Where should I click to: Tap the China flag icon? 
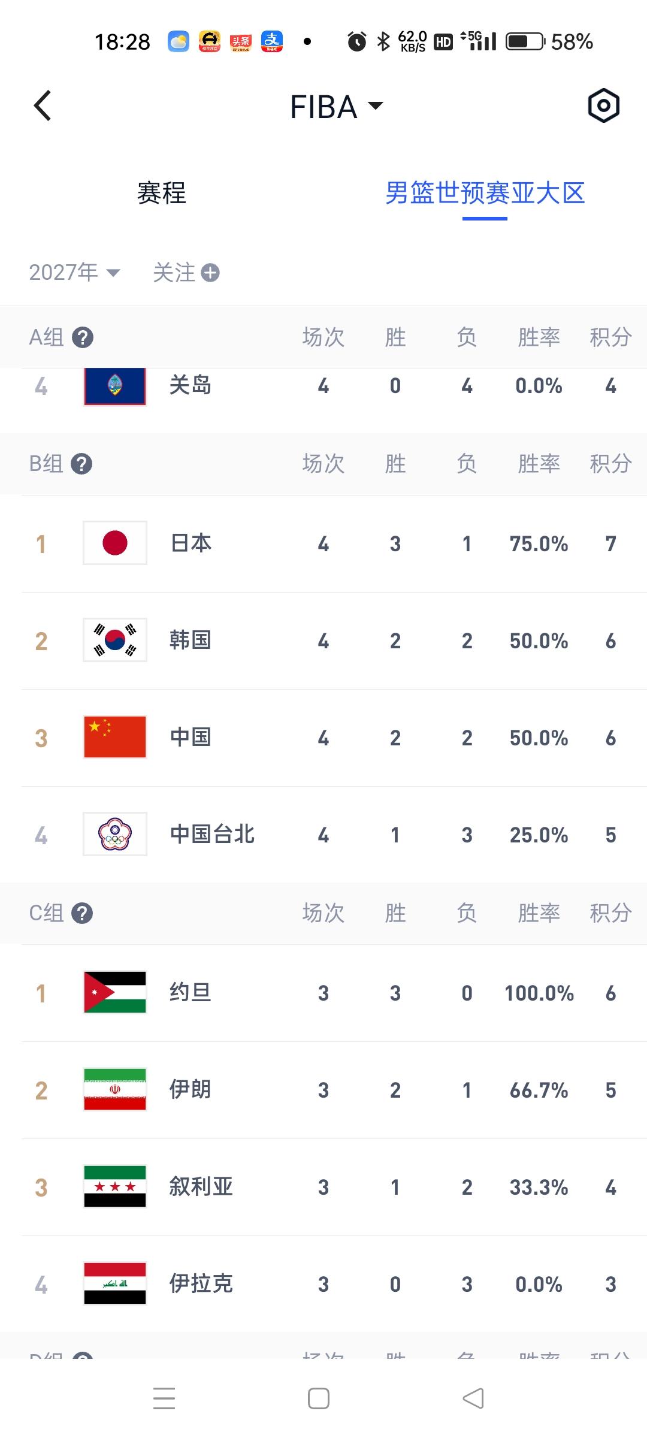(x=115, y=738)
